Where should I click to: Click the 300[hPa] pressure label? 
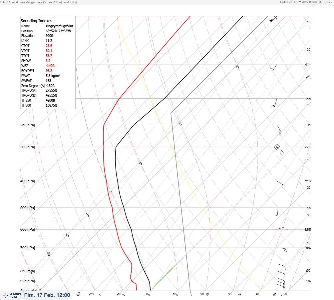[x=28, y=147]
